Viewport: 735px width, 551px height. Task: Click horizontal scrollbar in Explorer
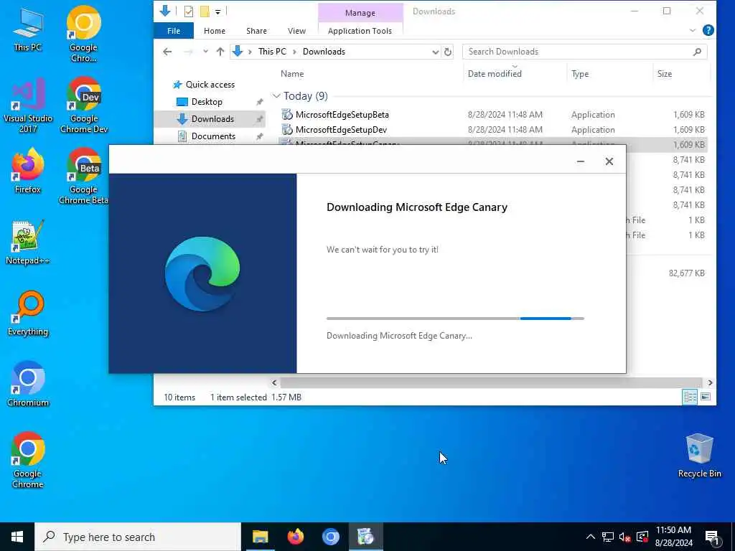point(491,383)
